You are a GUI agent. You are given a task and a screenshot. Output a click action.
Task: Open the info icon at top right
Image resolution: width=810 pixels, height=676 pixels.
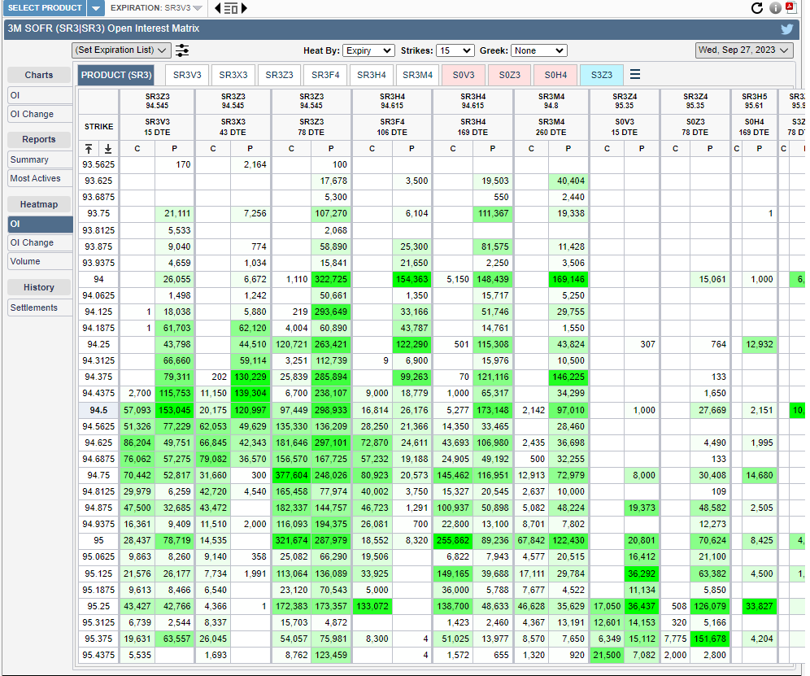pyautogui.click(x=775, y=8)
